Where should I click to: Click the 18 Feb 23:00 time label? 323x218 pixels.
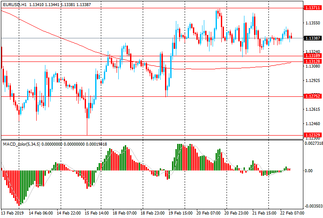tap(152, 213)
